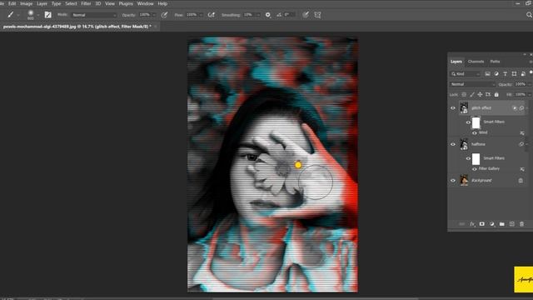The image size is (533, 300).
Task: Click the Background layer lock icon
Action: point(521,181)
